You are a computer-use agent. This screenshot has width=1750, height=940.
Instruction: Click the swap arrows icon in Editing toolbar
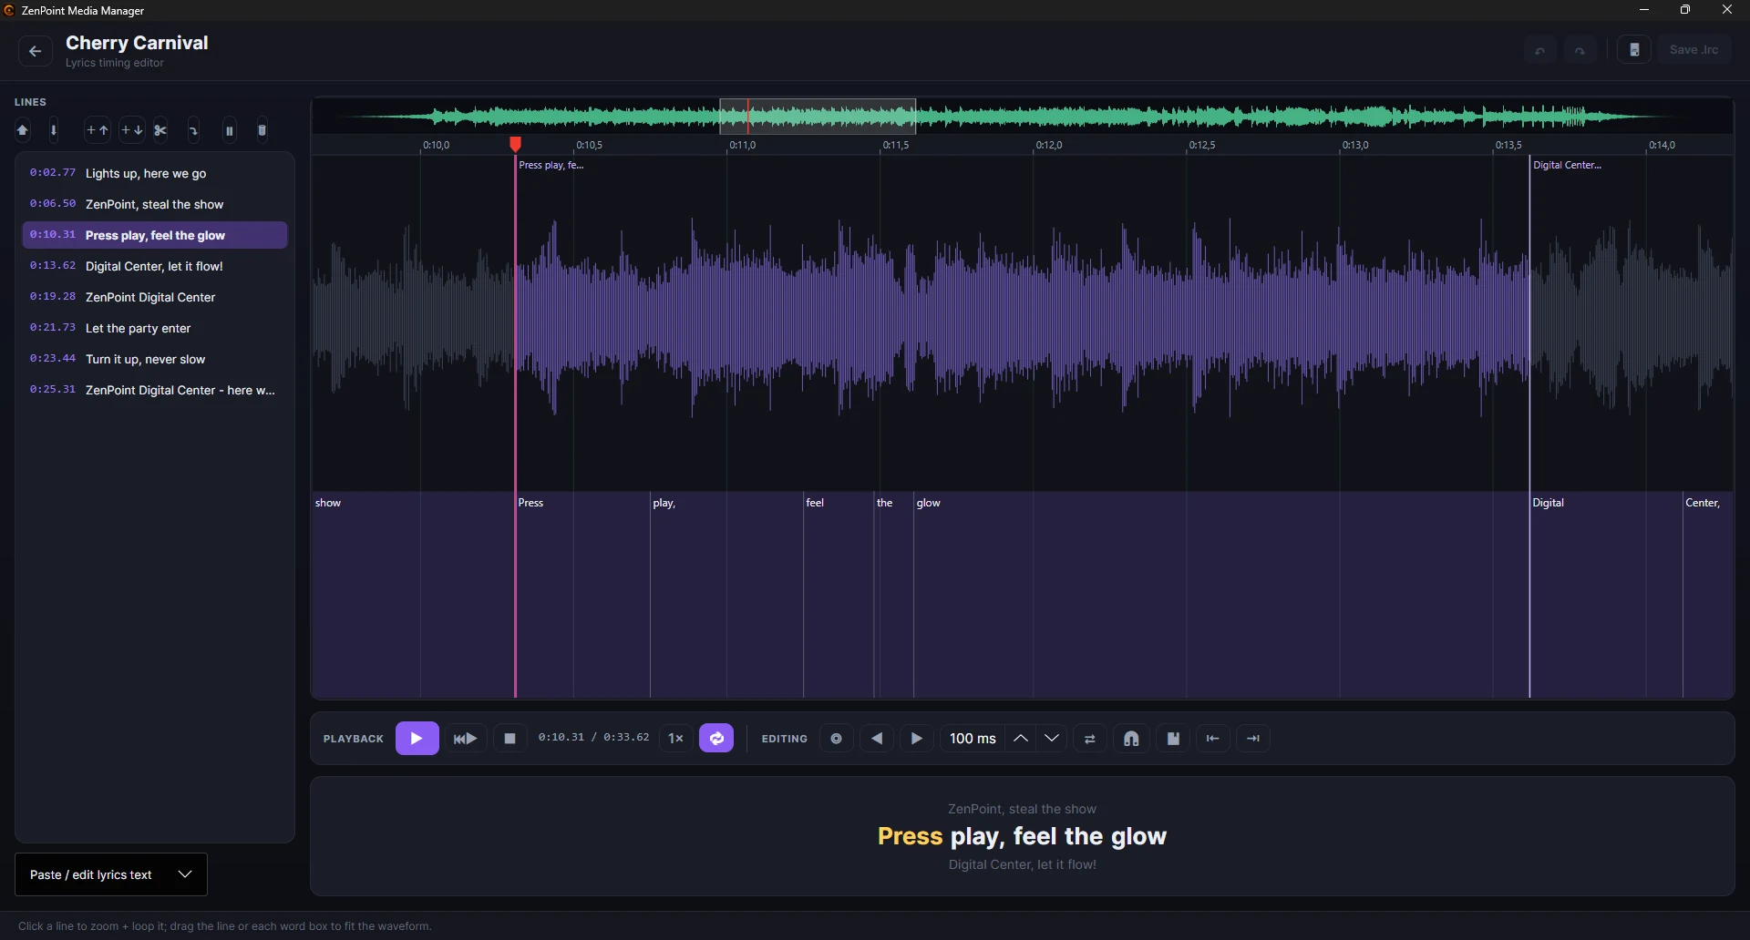coord(1090,739)
